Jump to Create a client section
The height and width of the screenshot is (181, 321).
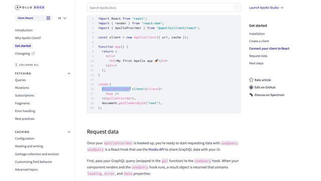259,41
